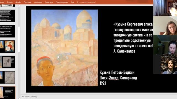Viewport: 177px width, 99px height.
Task: Click the Petrov-Vodkin painting on the slide
Action: point(64,48)
